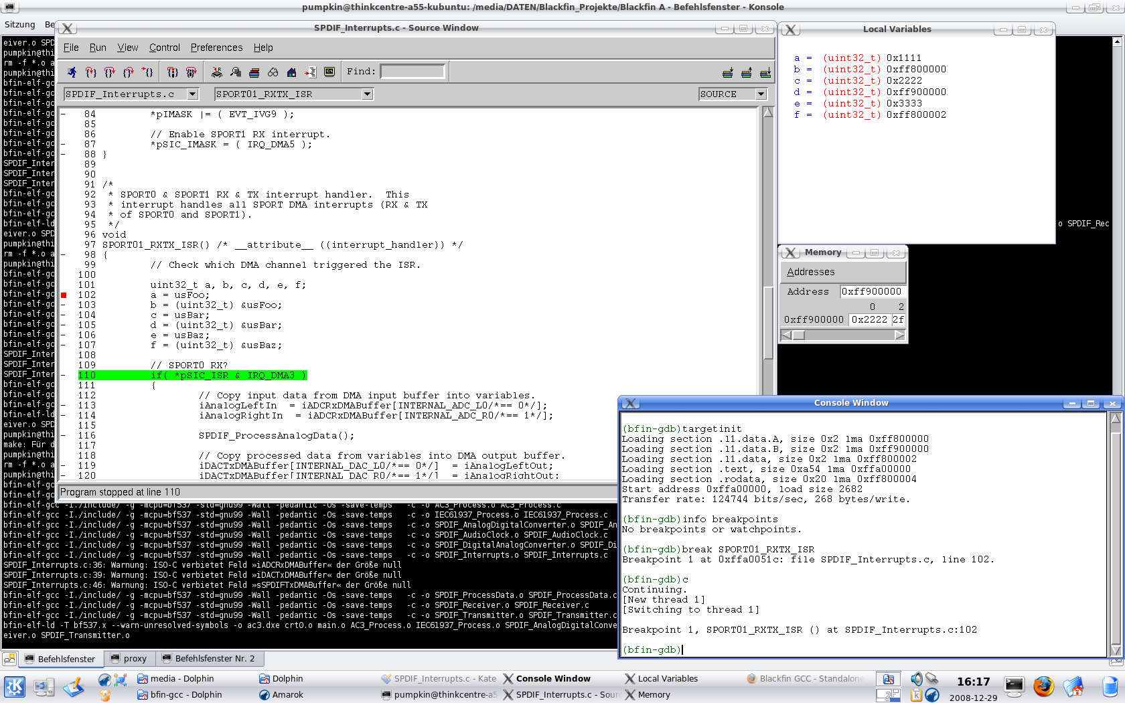Screen dimensions: 1125x703
Task: Switch to media - Dolphin taskbar entry
Action: [175, 679]
